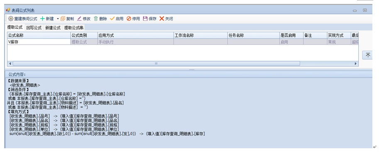379x154 pixels.
Task: Click the 是否启用 column header
Action: 291,36
